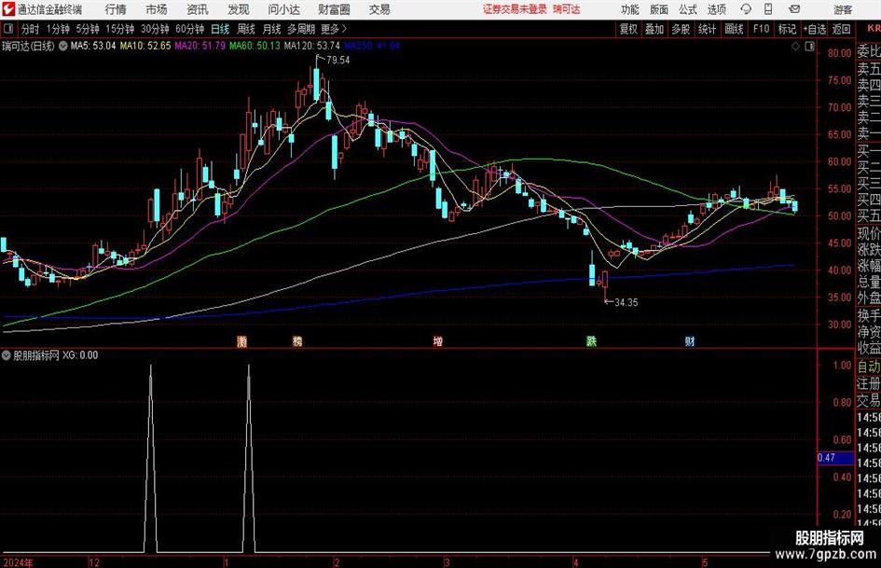Image resolution: width=881 pixels, height=568 pixels.
Task: Click the 增 event marker under the chart
Action: [x=437, y=340]
